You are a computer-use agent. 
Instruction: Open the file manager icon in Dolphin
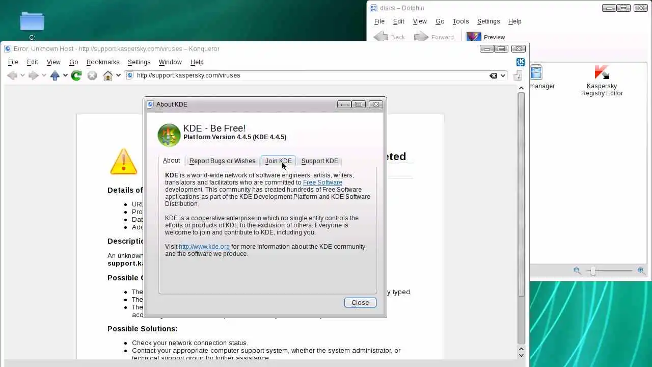point(536,72)
